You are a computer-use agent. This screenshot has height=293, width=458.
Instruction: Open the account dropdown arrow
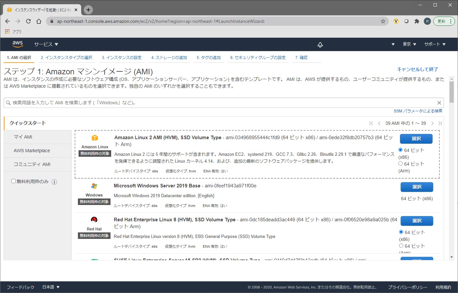coord(393,44)
